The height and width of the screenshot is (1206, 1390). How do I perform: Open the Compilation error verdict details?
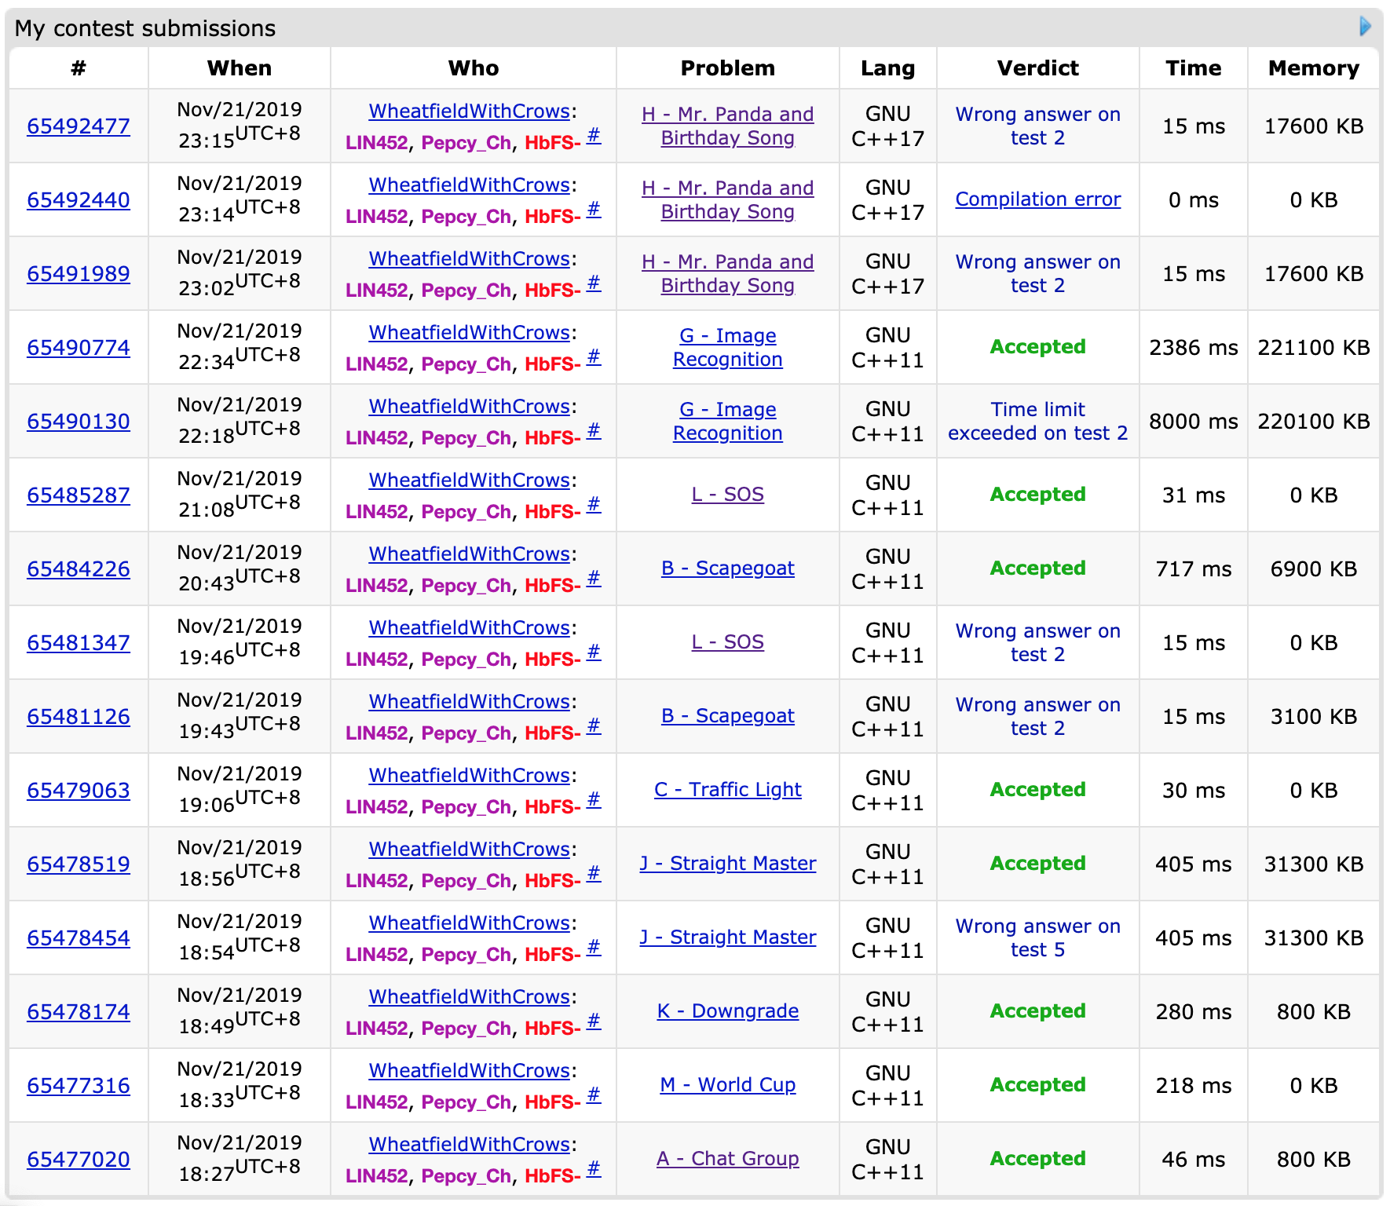tap(1037, 199)
